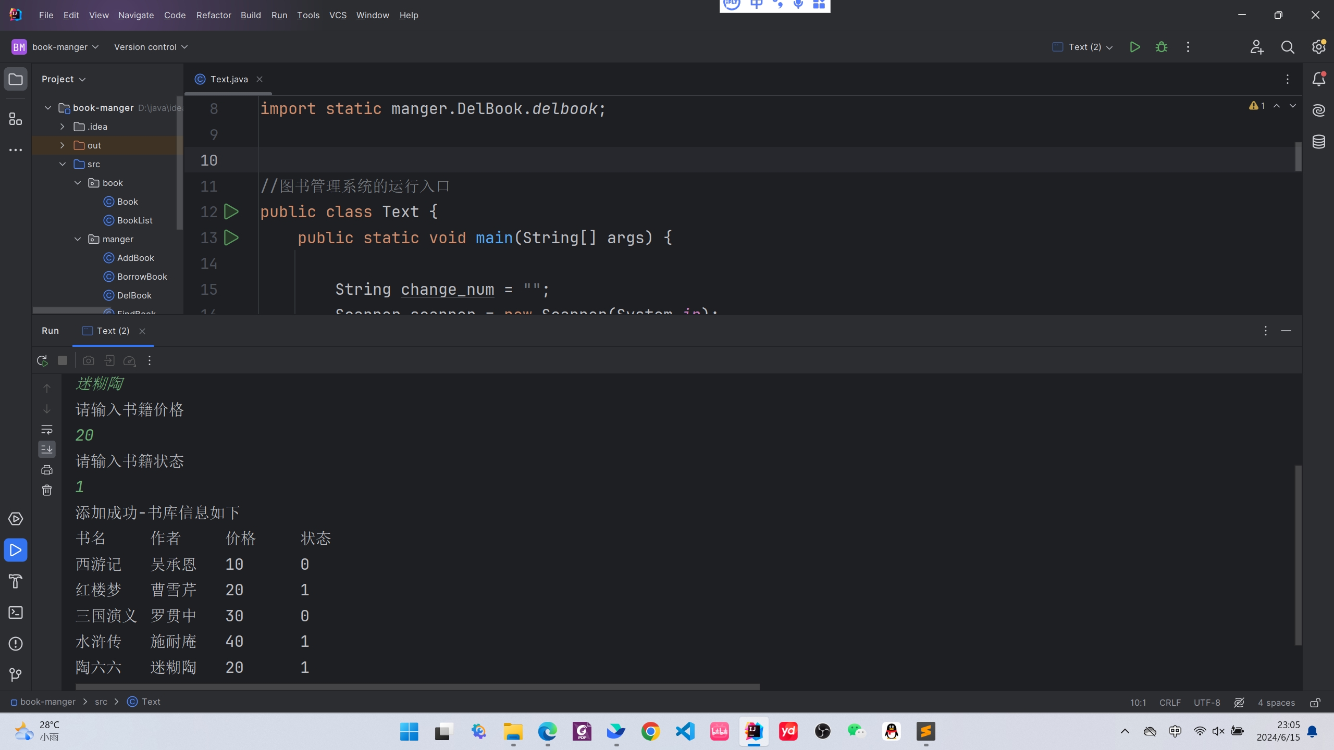Collapse the src folder
Screen dimensions: 1334x750
tap(63, 164)
